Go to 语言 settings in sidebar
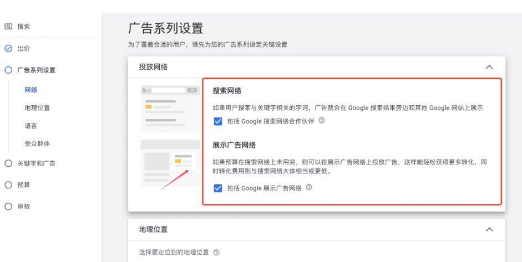The width and height of the screenshot is (522, 262). [31, 126]
